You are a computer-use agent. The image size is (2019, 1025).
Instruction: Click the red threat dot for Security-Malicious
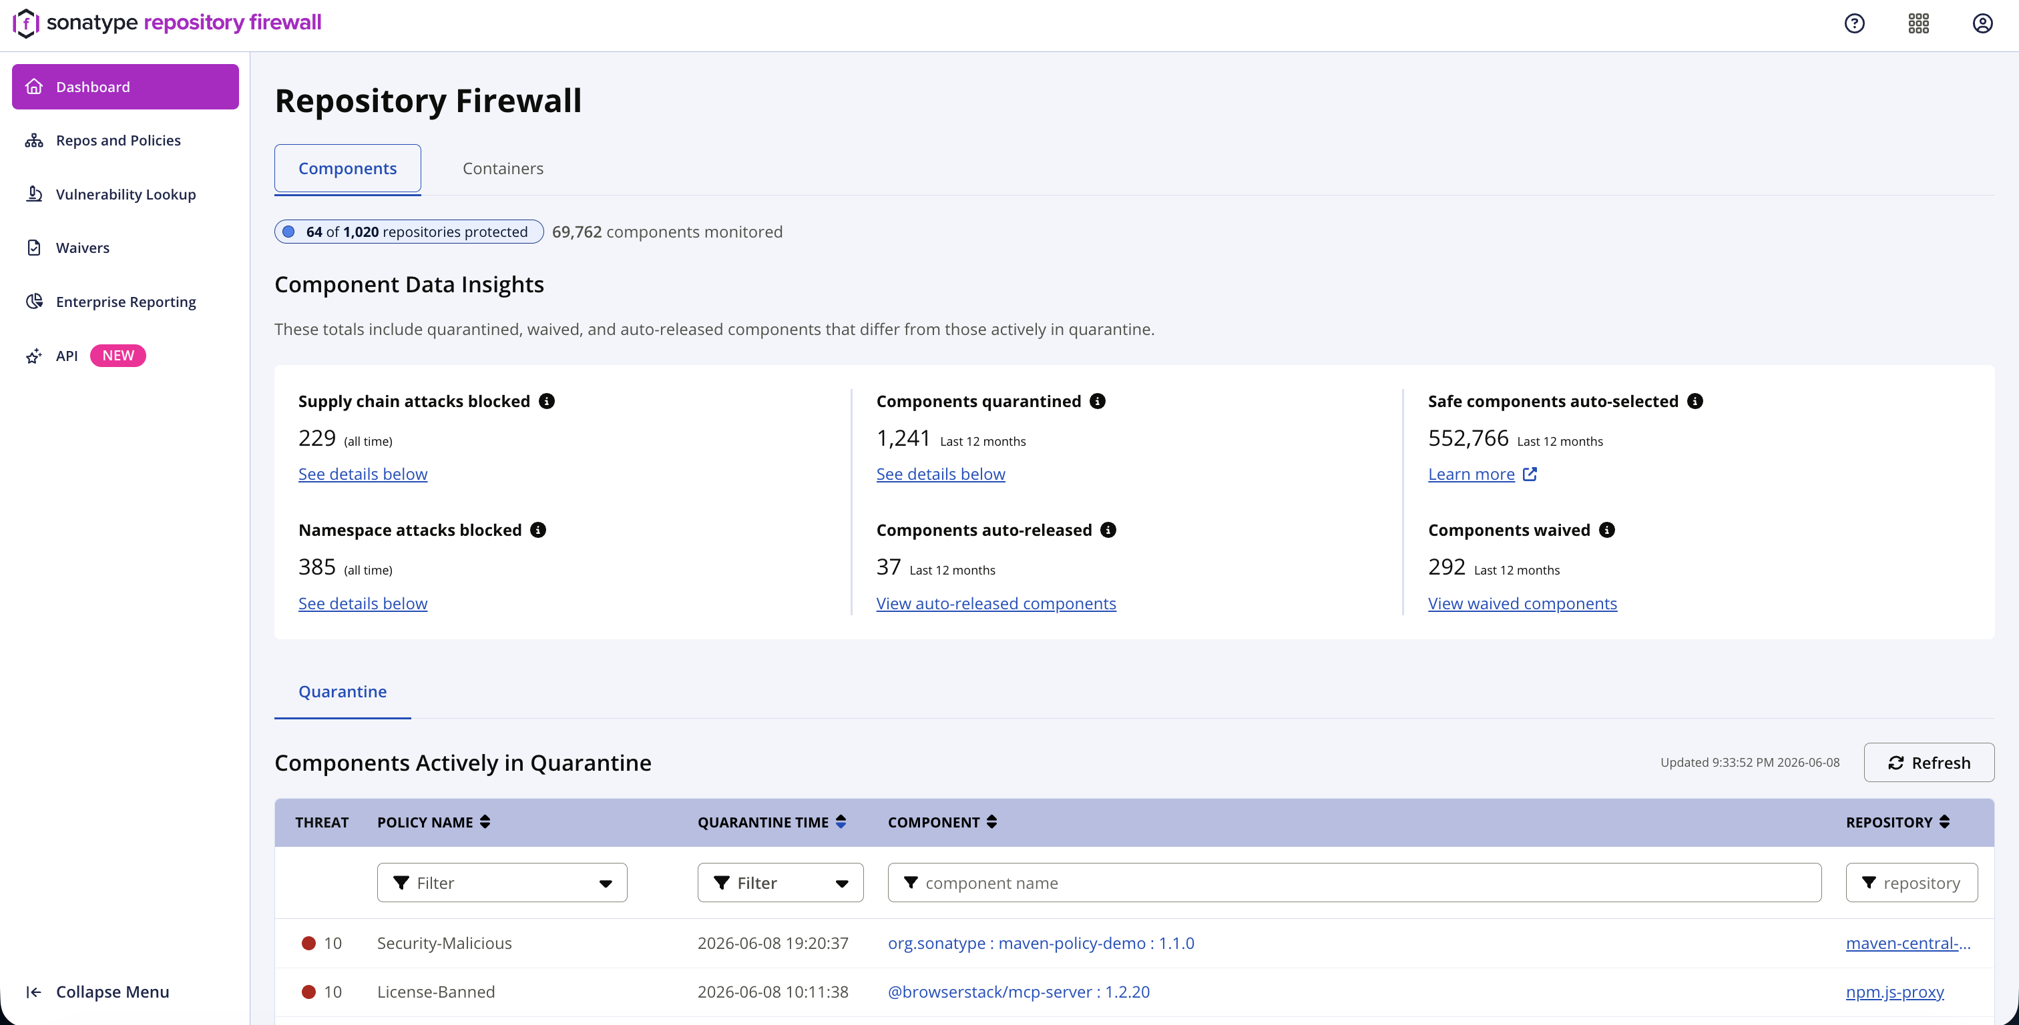[309, 944]
